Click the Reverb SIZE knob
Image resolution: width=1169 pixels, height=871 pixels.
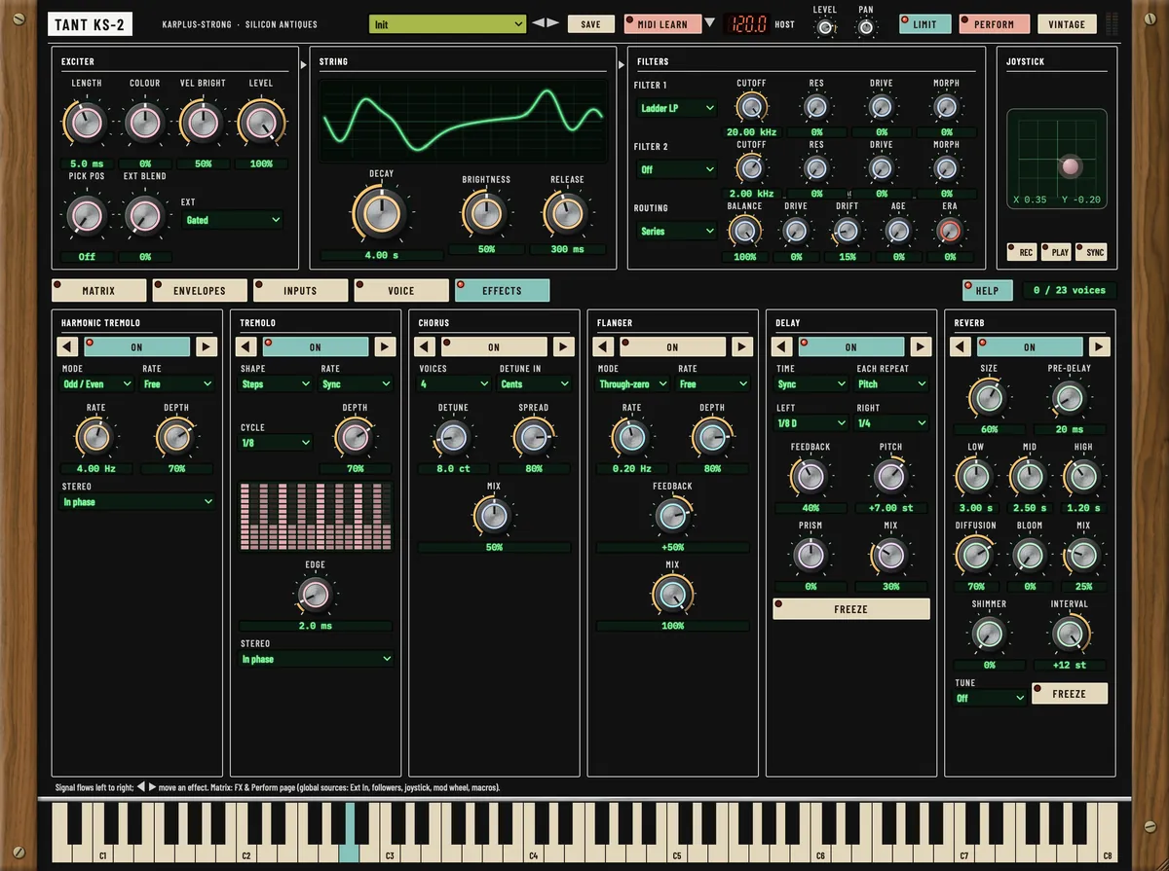(x=988, y=399)
